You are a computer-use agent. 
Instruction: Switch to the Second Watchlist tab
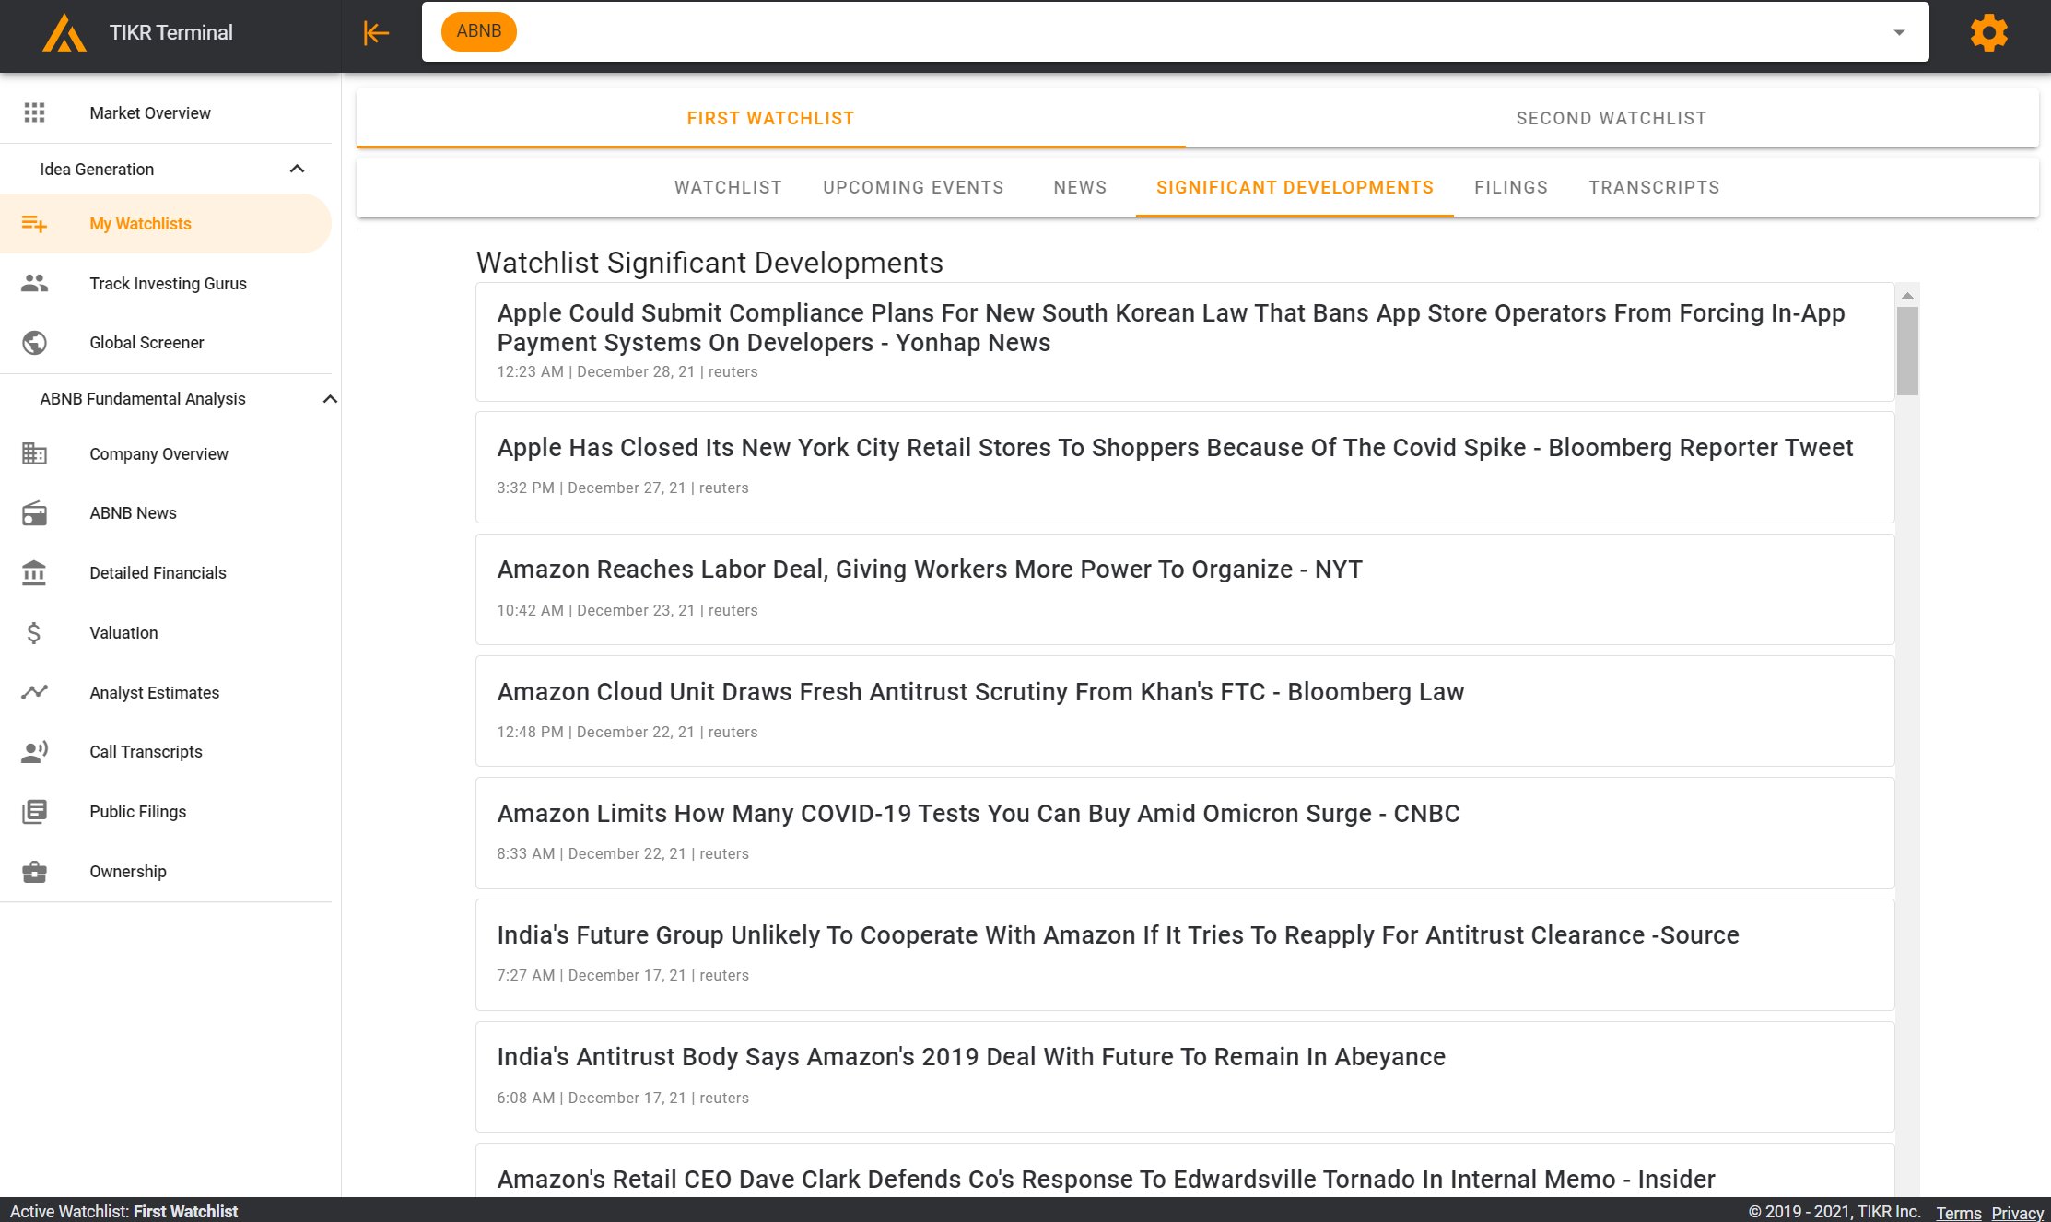tap(1611, 118)
